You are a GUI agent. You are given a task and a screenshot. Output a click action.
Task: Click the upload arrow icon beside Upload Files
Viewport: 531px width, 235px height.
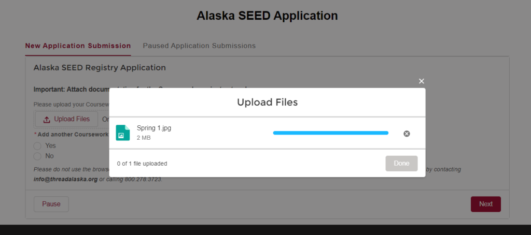tap(47, 120)
